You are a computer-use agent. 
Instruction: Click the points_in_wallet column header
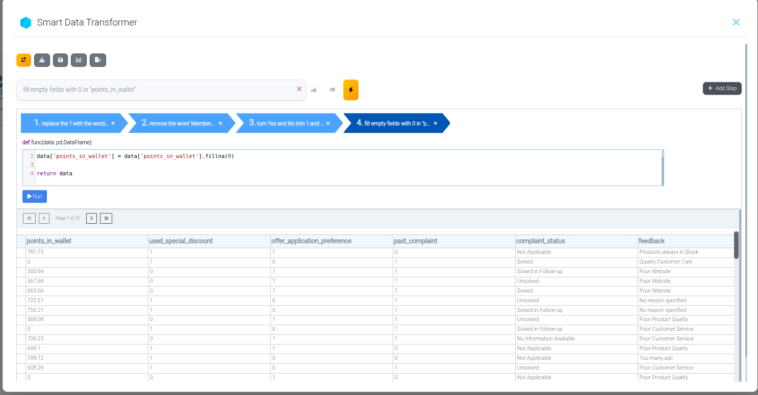coord(49,241)
